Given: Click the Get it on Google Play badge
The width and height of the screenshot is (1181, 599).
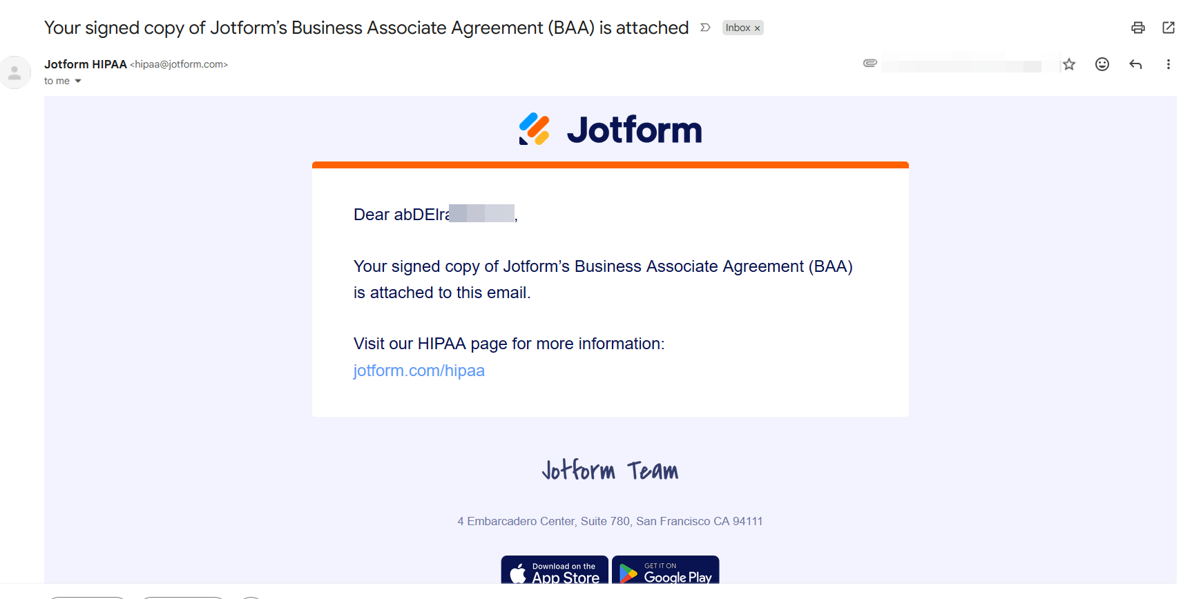Looking at the screenshot, I should [665, 571].
